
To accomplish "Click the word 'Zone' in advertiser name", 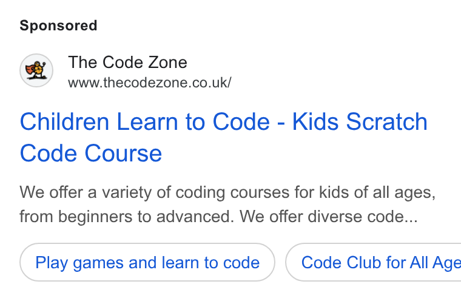I will click(167, 62).
